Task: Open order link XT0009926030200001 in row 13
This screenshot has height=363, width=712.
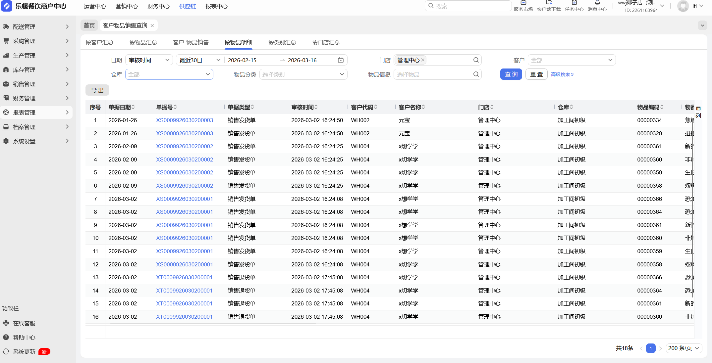Action: 184,277
